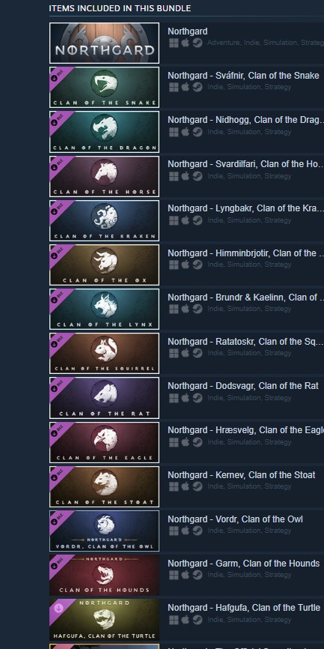324x649 pixels.
Task: Click Mac platform icon for Clan of the Snake
Action: click(x=186, y=87)
